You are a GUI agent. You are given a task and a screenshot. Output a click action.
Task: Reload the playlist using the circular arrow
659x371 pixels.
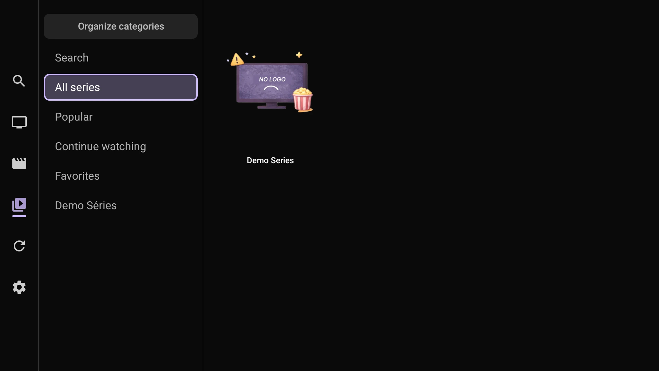pyautogui.click(x=19, y=246)
